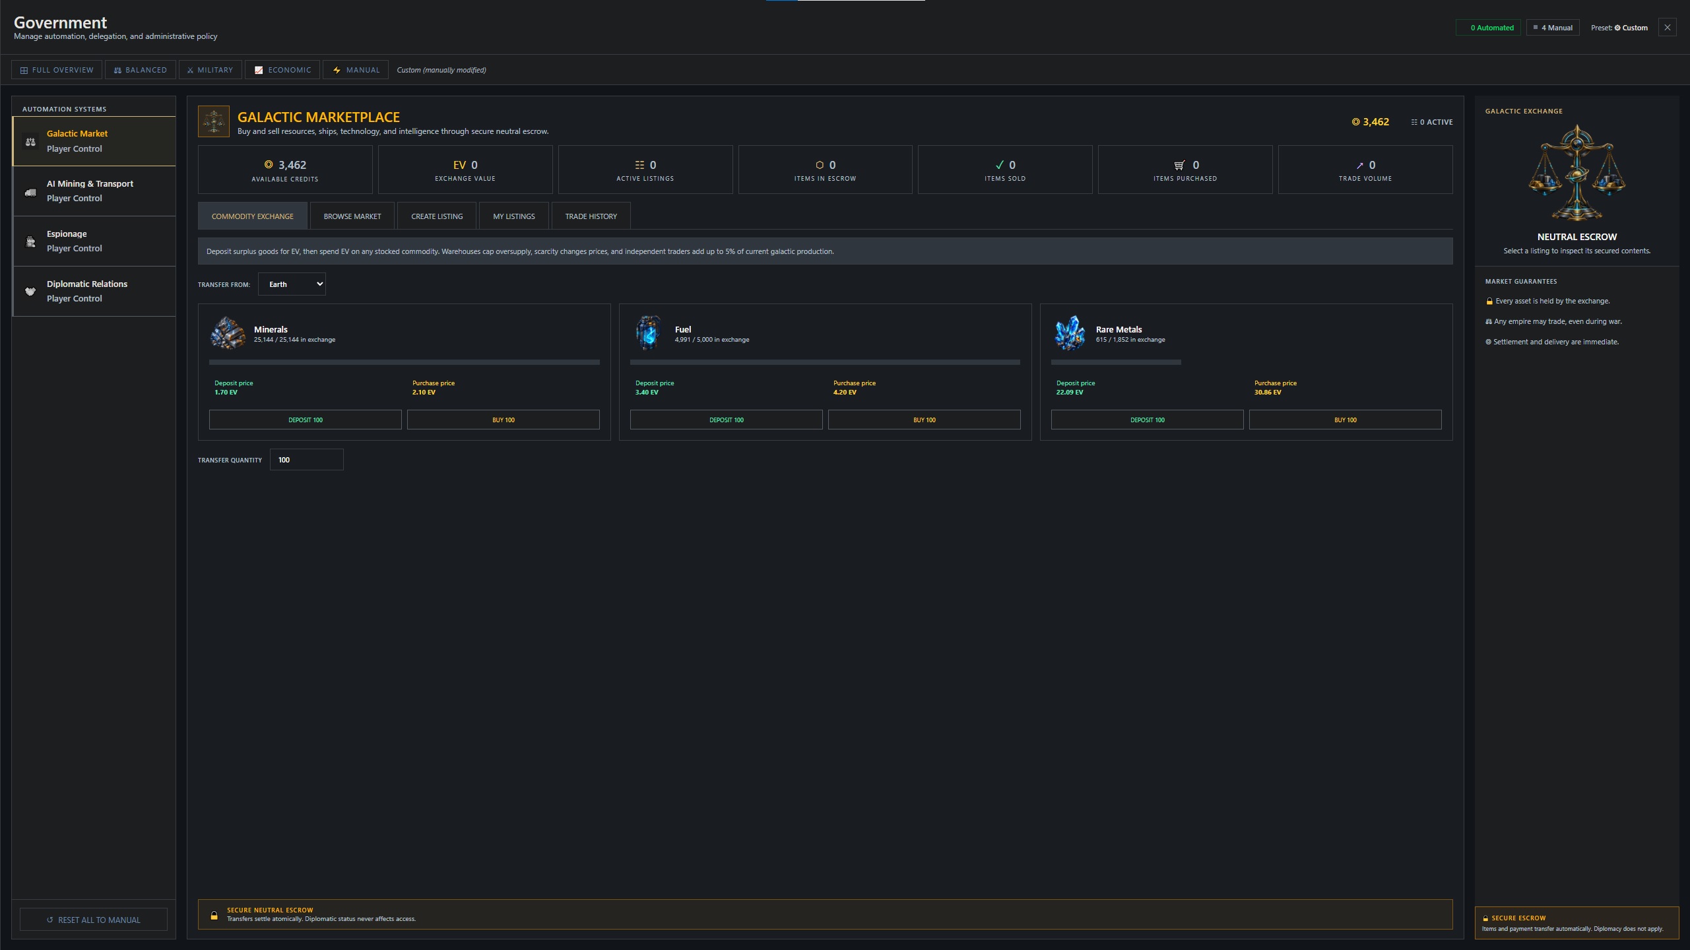Open the Create Listing tab
Image resolution: width=1690 pixels, height=950 pixels.
437,216
